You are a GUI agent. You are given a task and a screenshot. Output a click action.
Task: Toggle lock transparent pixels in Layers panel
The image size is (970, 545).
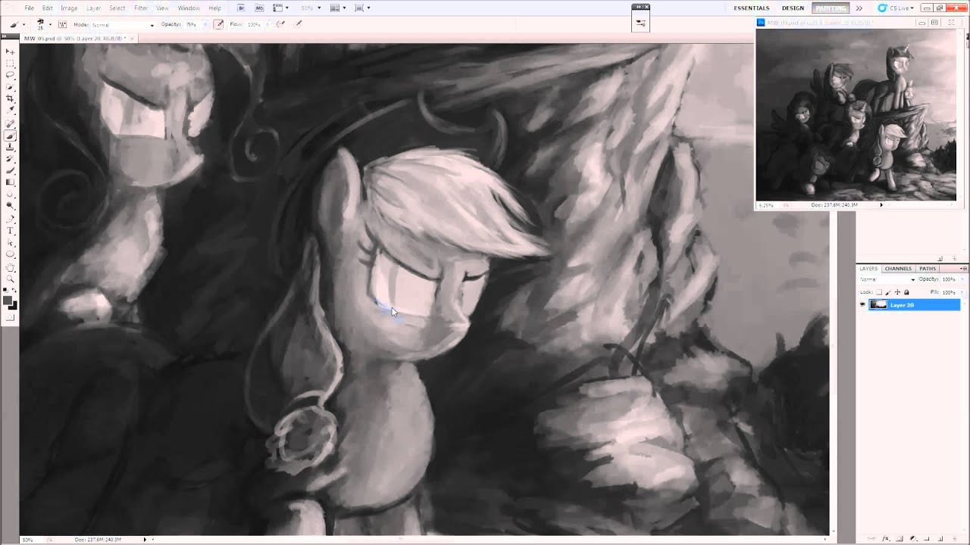[x=879, y=292]
